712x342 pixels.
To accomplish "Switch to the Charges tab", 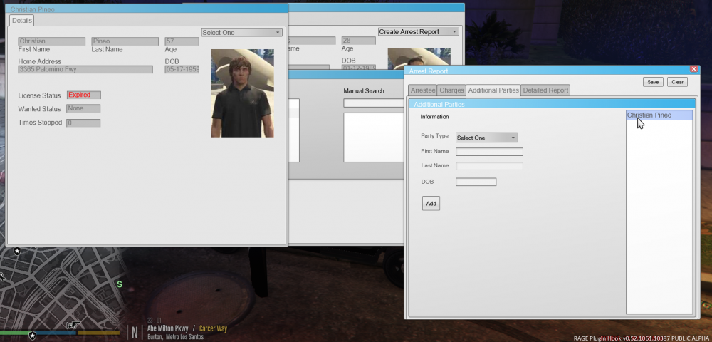I will 451,90.
